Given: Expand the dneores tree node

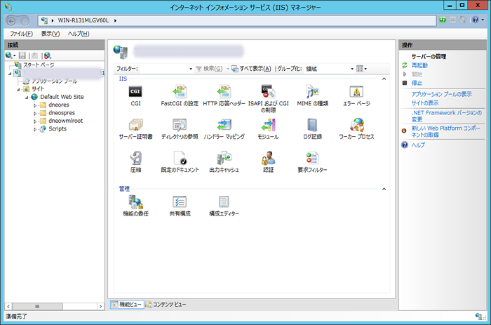Looking at the screenshot, I should click(35, 105).
